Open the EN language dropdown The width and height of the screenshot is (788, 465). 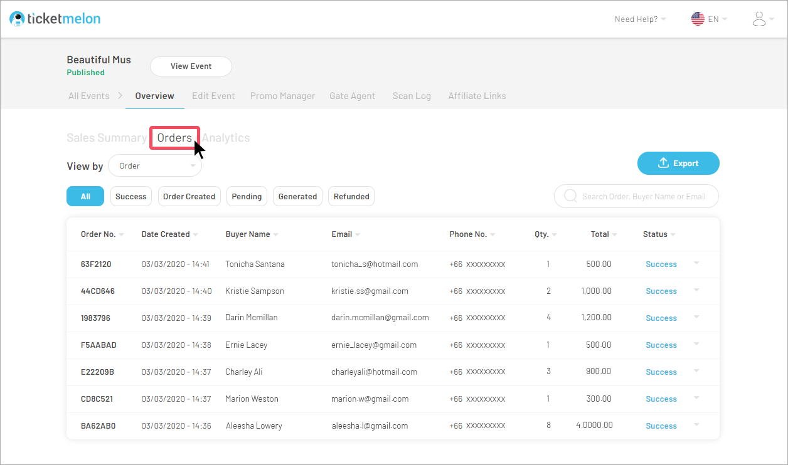click(718, 19)
